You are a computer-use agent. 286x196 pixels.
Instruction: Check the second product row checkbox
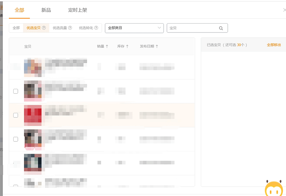coord(16,91)
